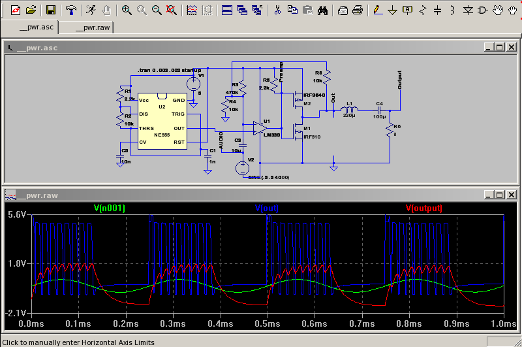Choose the grayed Pan magnifier tool
The height and width of the screenshot is (347, 522).
pyautogui.click(x=142, y=10)
